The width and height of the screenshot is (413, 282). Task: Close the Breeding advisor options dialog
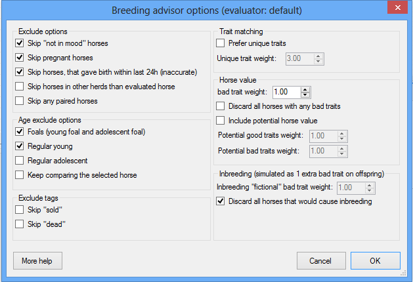397,10
